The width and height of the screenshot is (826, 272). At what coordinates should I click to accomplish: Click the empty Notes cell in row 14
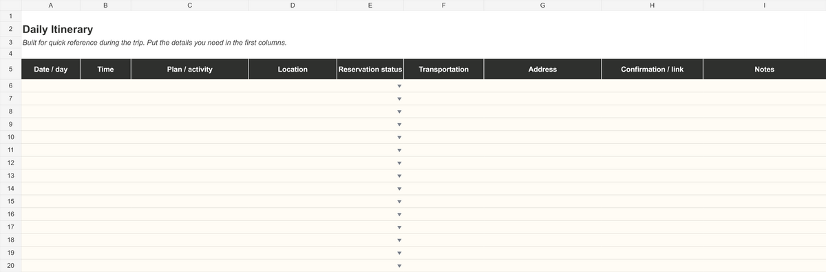pyautogui.click(x=765, y=189)
